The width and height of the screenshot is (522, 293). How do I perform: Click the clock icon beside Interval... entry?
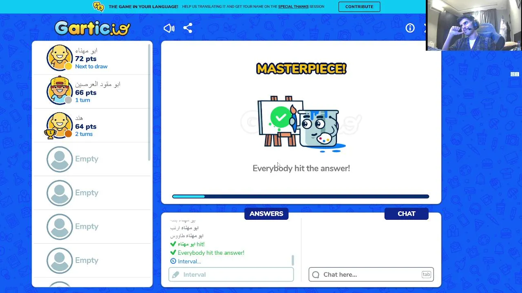173,261
